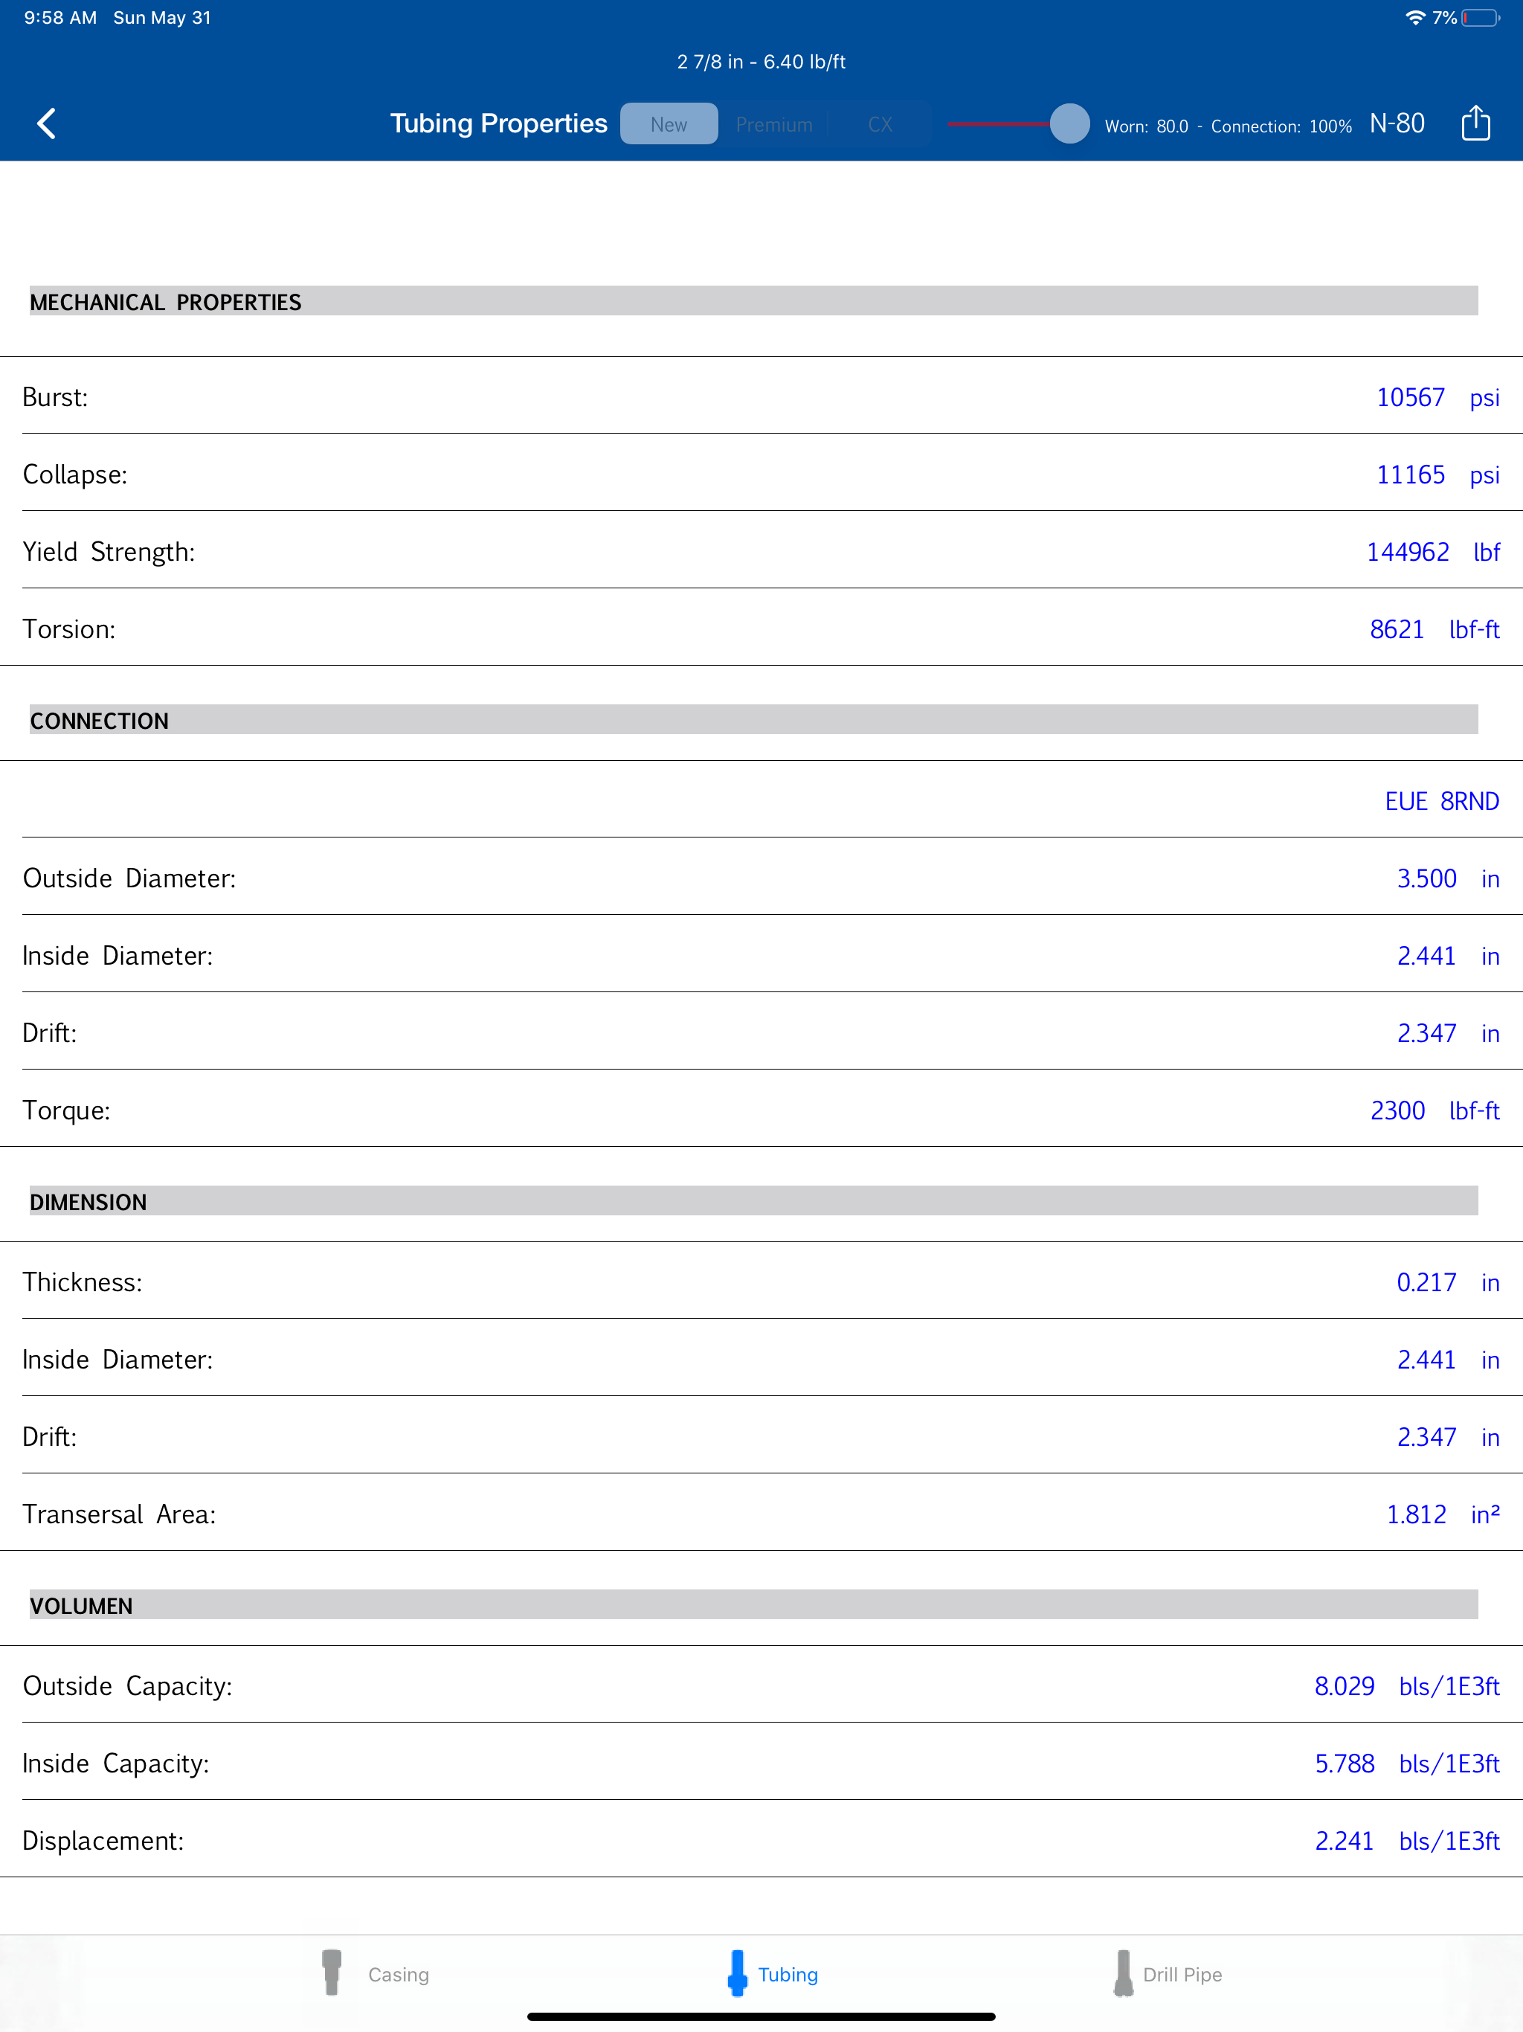Tap Connection Inside Diameter value 2.441
The width and height of the screenshot is (1523, 2032).
pos(1426,955)
